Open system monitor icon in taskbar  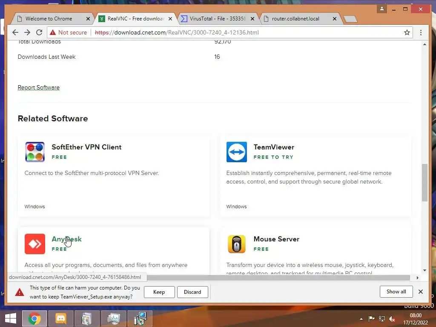click(x=113, y=318)
